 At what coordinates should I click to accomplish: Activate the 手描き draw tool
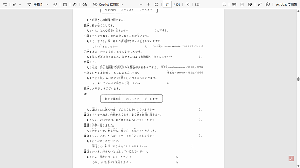[x=35, y=4]
